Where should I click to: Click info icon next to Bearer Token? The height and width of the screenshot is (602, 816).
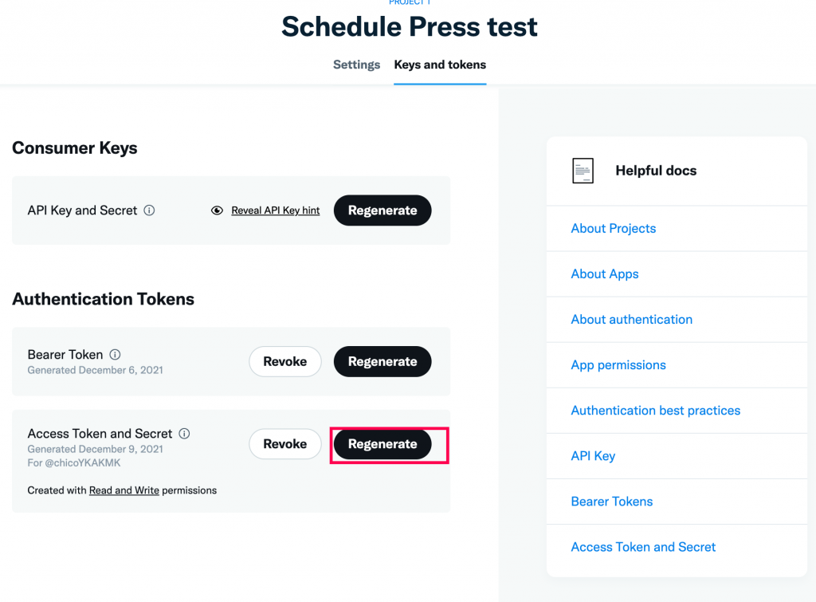coord(115,355)
